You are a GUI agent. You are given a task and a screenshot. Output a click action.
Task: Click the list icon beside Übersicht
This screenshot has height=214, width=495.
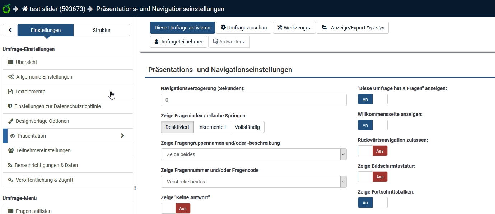pos(11,62)
